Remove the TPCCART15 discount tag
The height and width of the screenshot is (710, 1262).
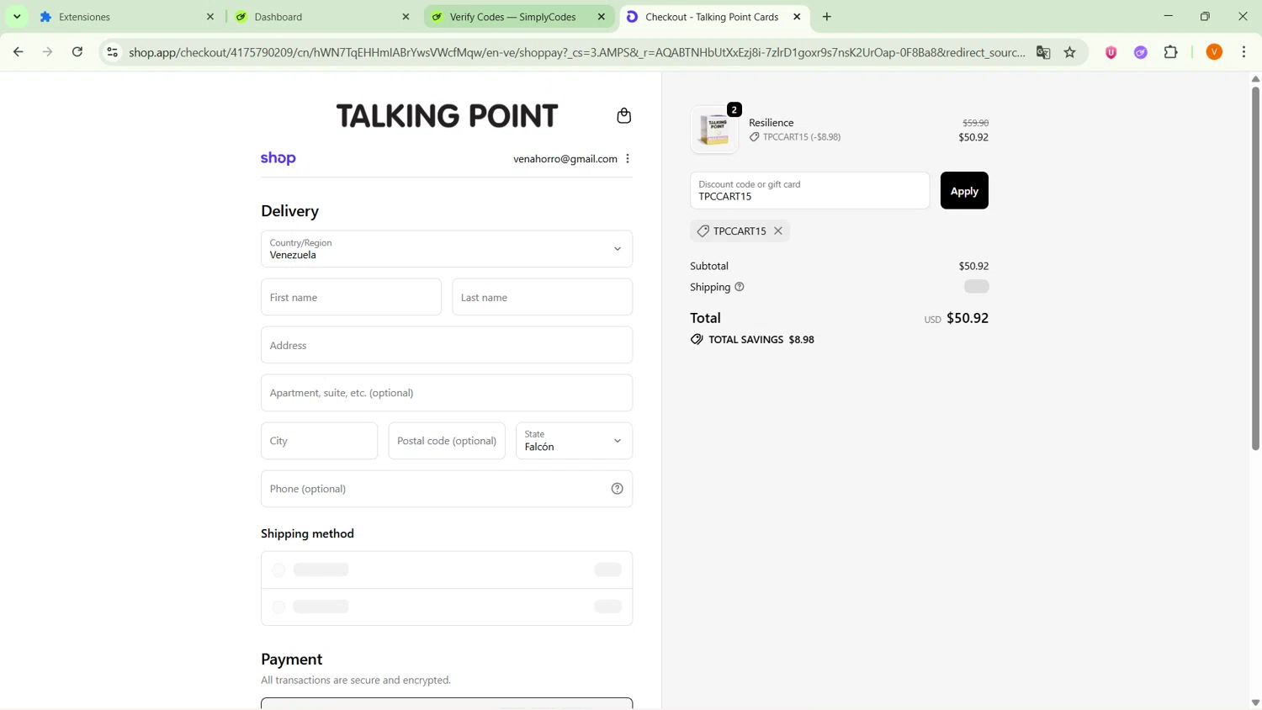(778, 230)
